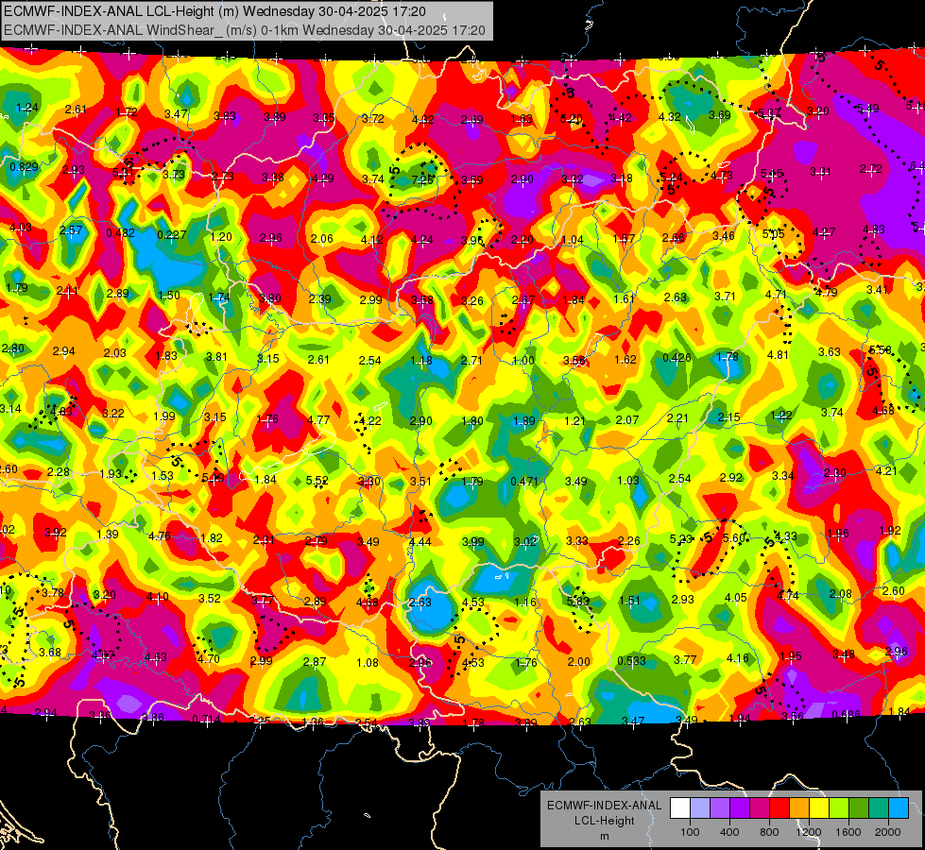Click the grid value 0.829

pos(25,167)
